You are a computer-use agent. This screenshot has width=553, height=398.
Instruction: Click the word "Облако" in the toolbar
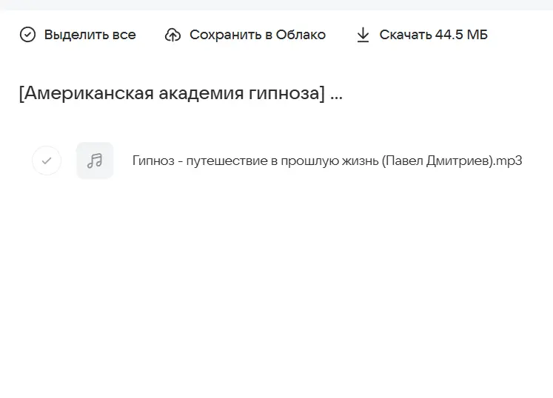click(x=301, y=35)
